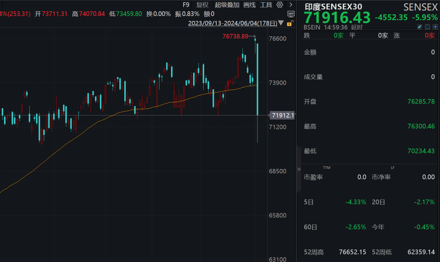The width and height of the screenshot is (440, 262).
Task: Click the 52周高 value 76652.15
Action: tap(352, 252)
